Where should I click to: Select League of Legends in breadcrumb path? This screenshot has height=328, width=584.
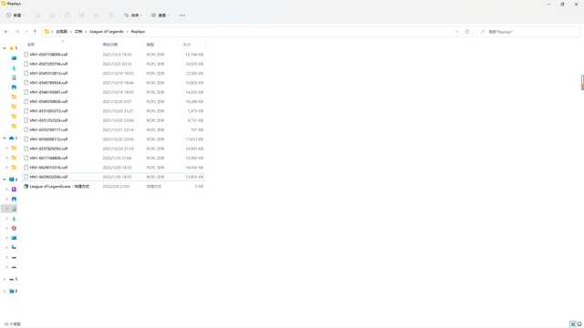pos(107,32)
